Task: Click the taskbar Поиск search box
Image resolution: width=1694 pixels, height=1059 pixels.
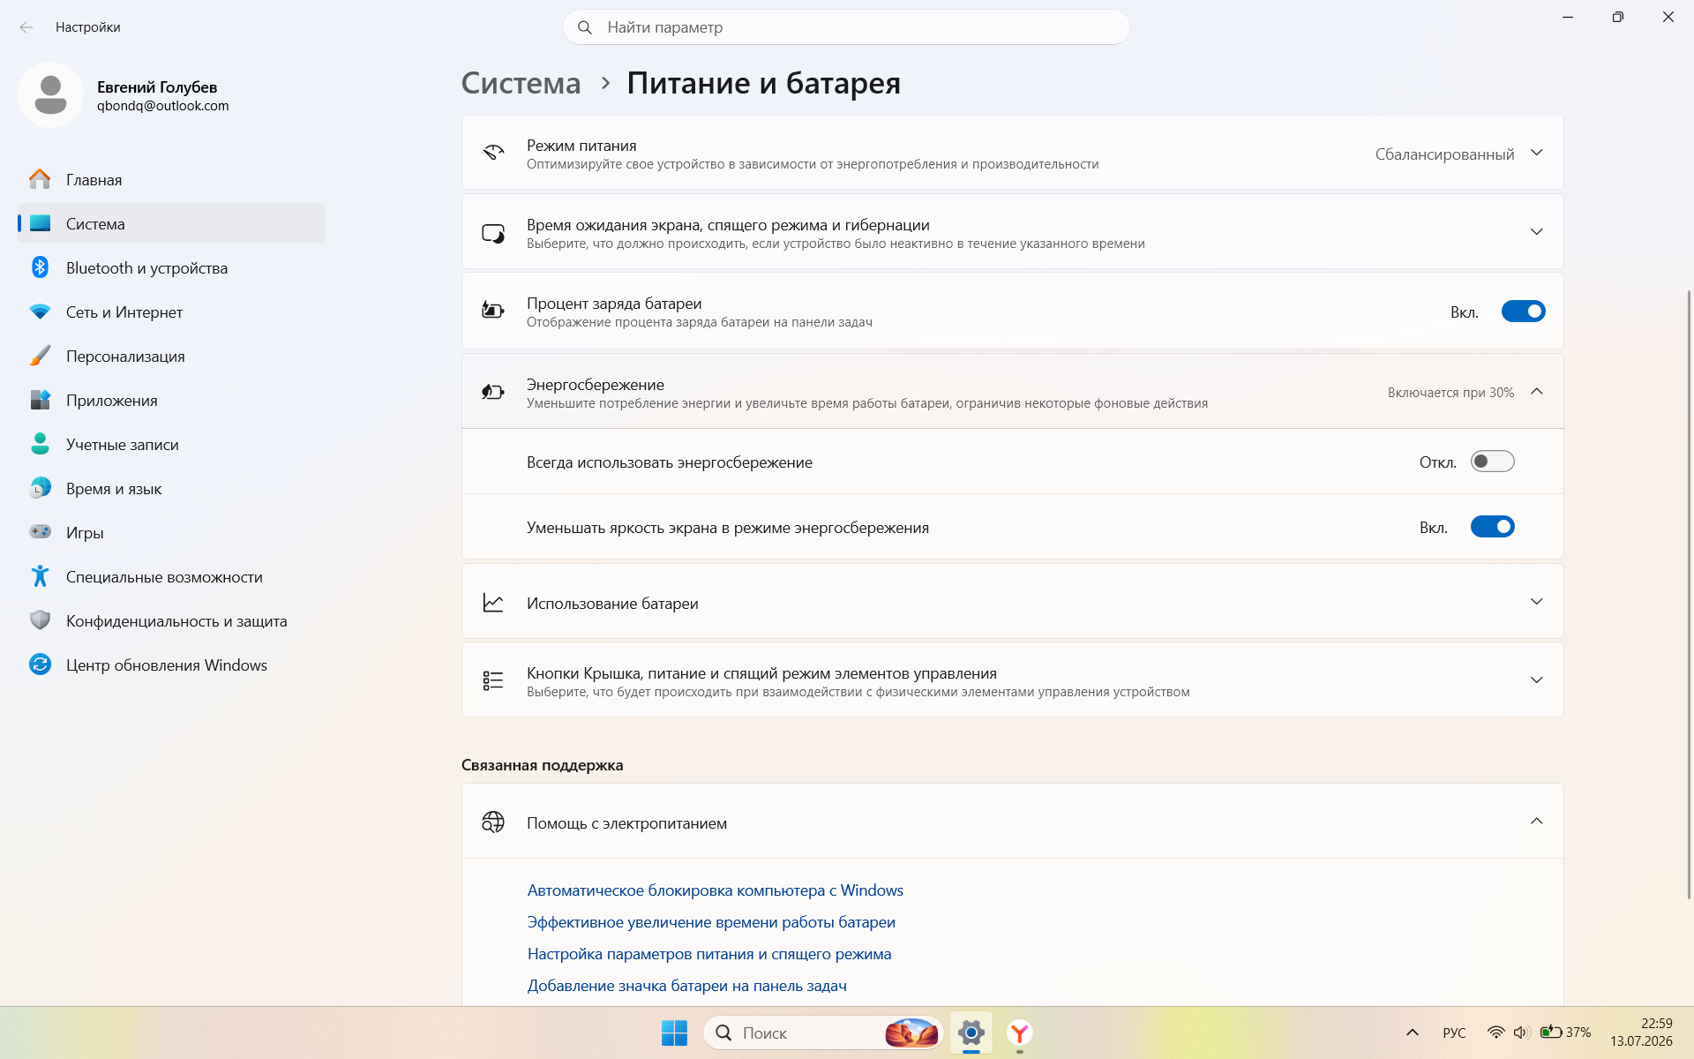Action: (x=823, y=1033)
